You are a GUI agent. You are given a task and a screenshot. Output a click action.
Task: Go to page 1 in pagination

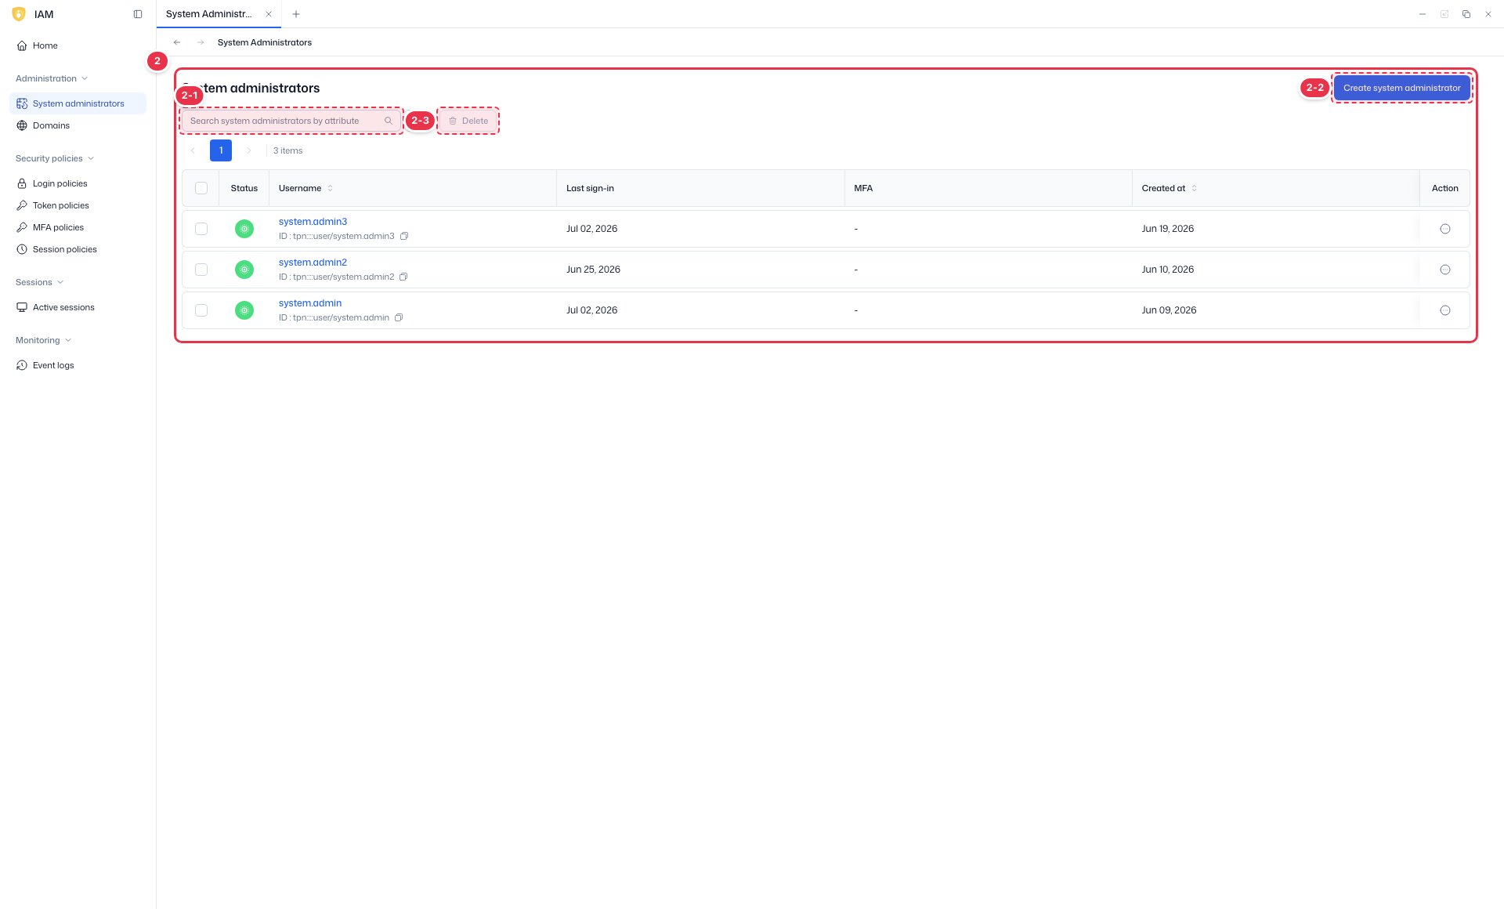221,150
